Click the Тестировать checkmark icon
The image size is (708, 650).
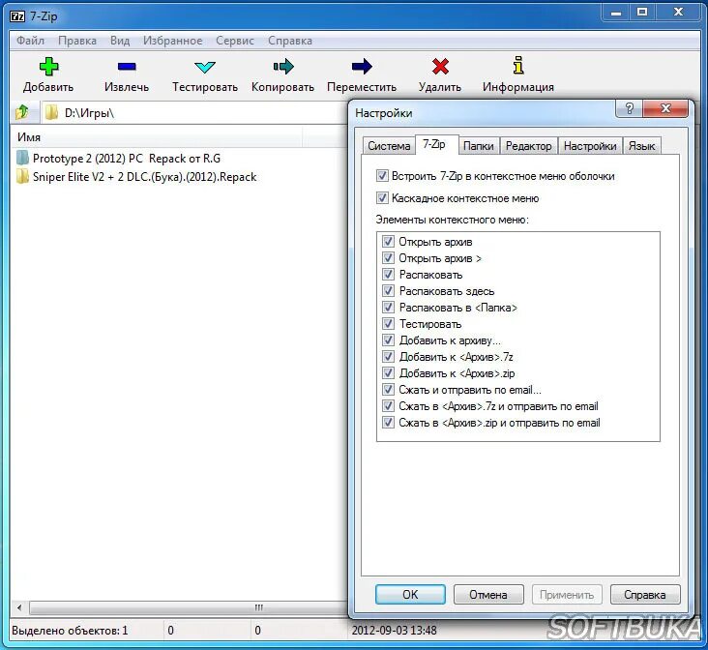[x=204, y=68]
